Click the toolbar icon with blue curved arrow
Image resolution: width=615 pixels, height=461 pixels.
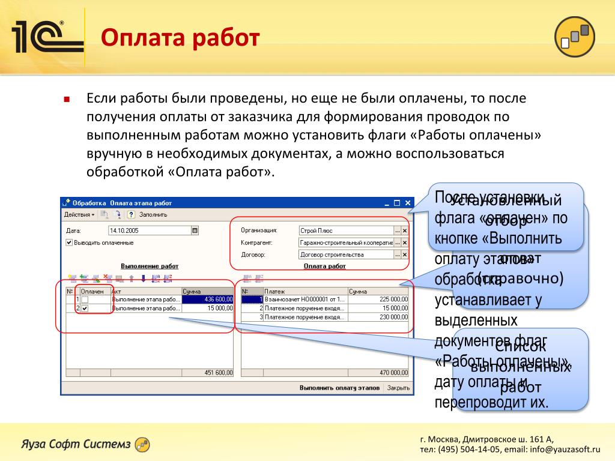(x=117, y=214)
